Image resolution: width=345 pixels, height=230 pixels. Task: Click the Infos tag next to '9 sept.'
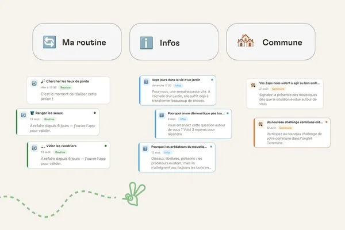[x=183, y=119]
